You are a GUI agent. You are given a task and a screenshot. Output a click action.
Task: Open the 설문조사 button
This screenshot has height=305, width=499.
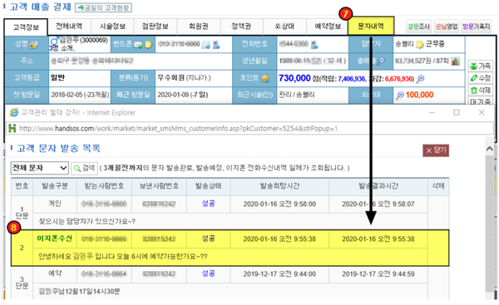tap(418, 27)
